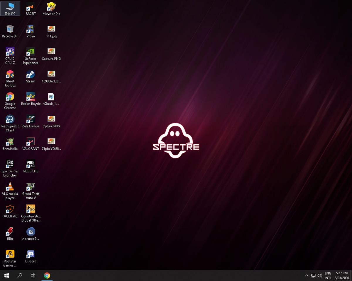
Task: Select the Counter-Strike Global Offensive icon
Action: coord(31,213)
